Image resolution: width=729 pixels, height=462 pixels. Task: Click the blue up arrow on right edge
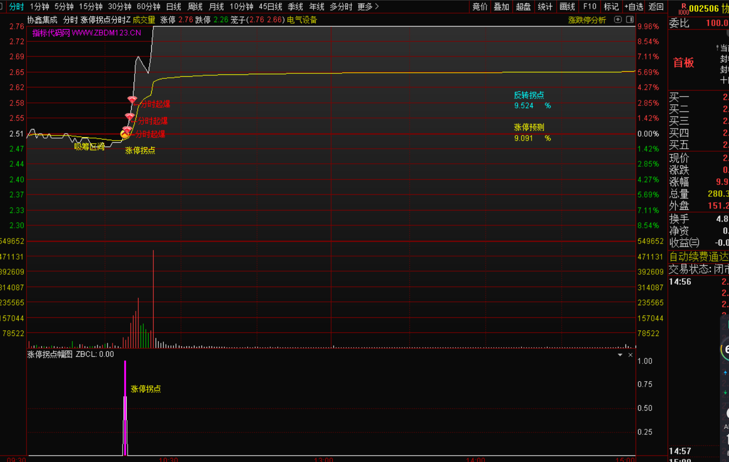[x=725, y=373]
